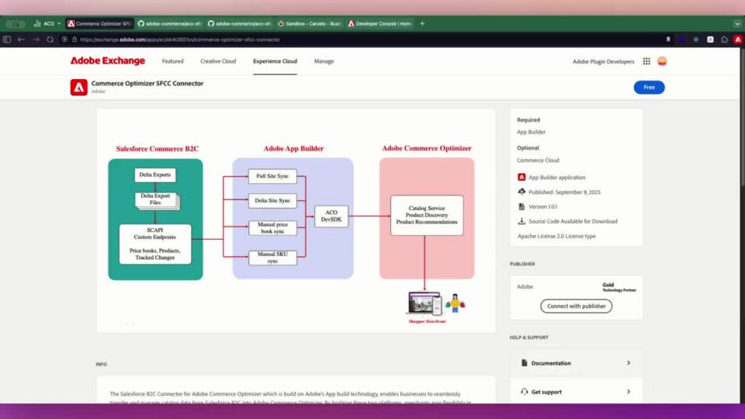Open the Creative Cloud navigation tab
This screenshot has height=419, width=745.
218,61
